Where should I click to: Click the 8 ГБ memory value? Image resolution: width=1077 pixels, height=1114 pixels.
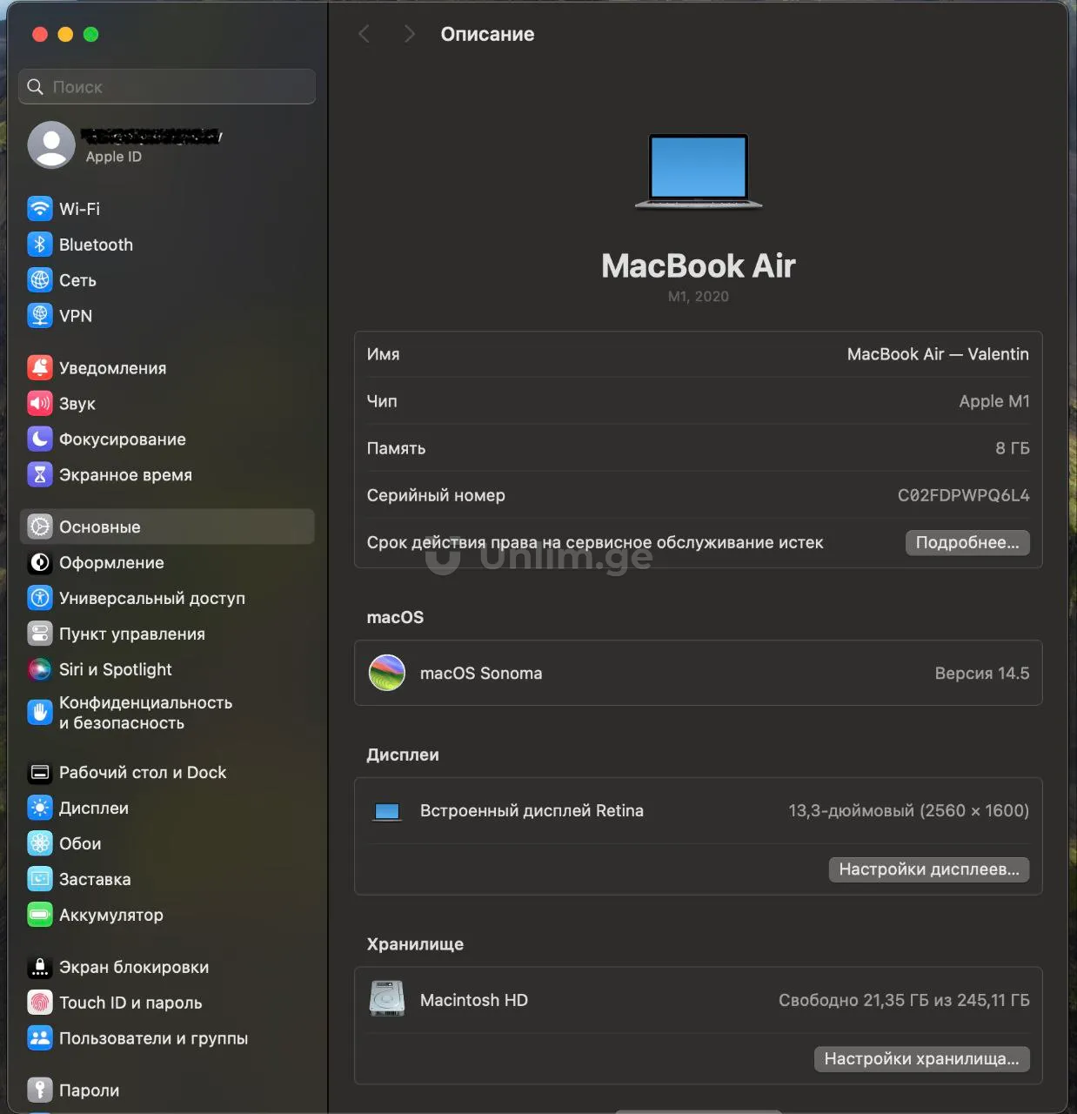[1013, 448]
